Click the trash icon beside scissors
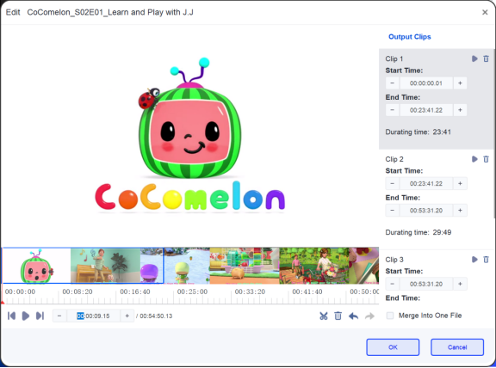Screen dimensions: 496x368 [x=338, y=316]
